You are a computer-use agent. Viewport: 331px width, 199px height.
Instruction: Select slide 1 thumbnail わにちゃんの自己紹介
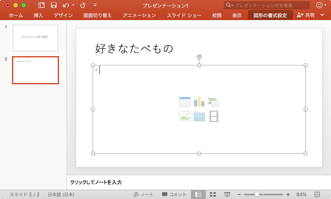[x=35, y=38]
